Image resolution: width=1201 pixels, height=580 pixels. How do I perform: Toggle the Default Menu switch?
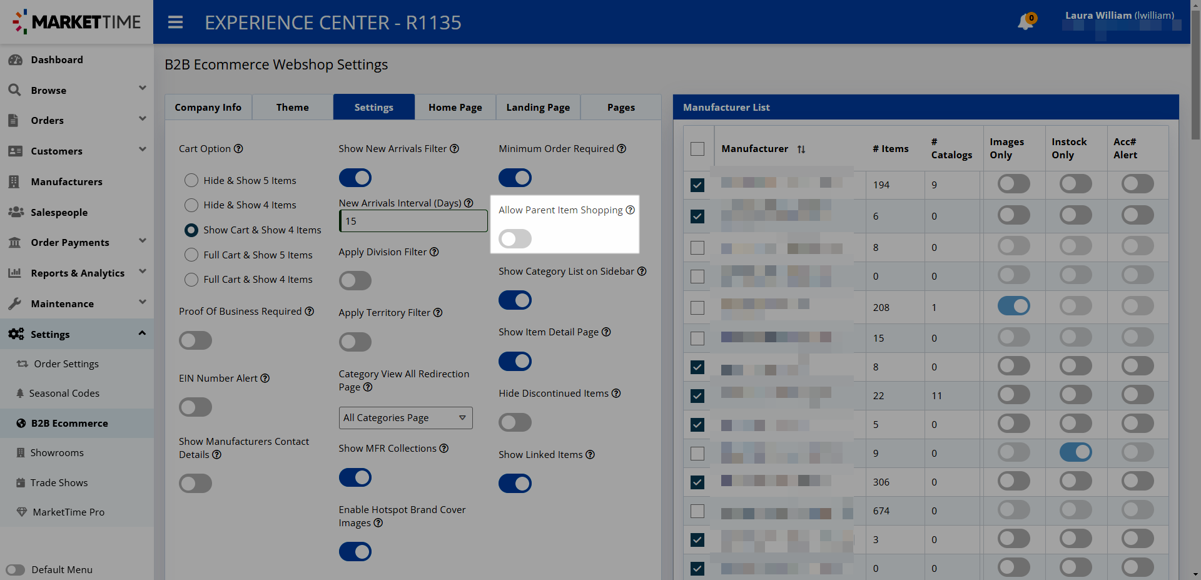(x=16, y=569)
